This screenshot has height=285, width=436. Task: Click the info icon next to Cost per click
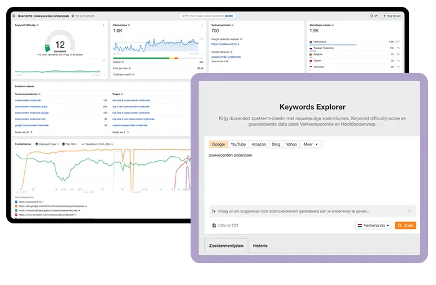(x=130, y=68)
